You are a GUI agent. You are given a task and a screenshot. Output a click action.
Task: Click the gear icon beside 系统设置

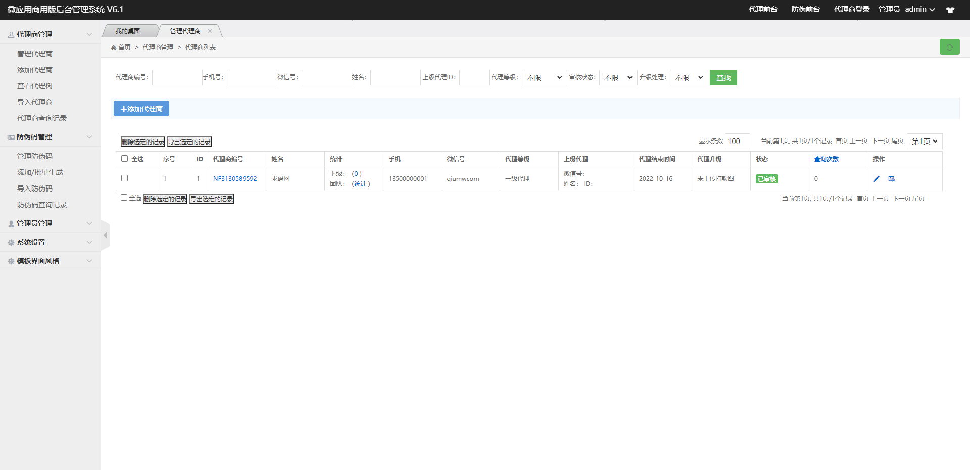pos(11,243)
